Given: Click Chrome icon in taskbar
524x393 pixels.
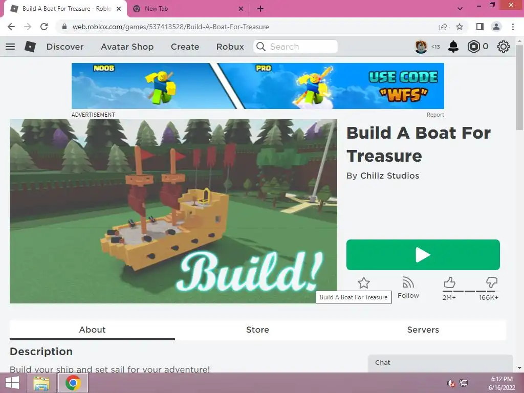Looking at the screenshot, I should click(73, 383).
